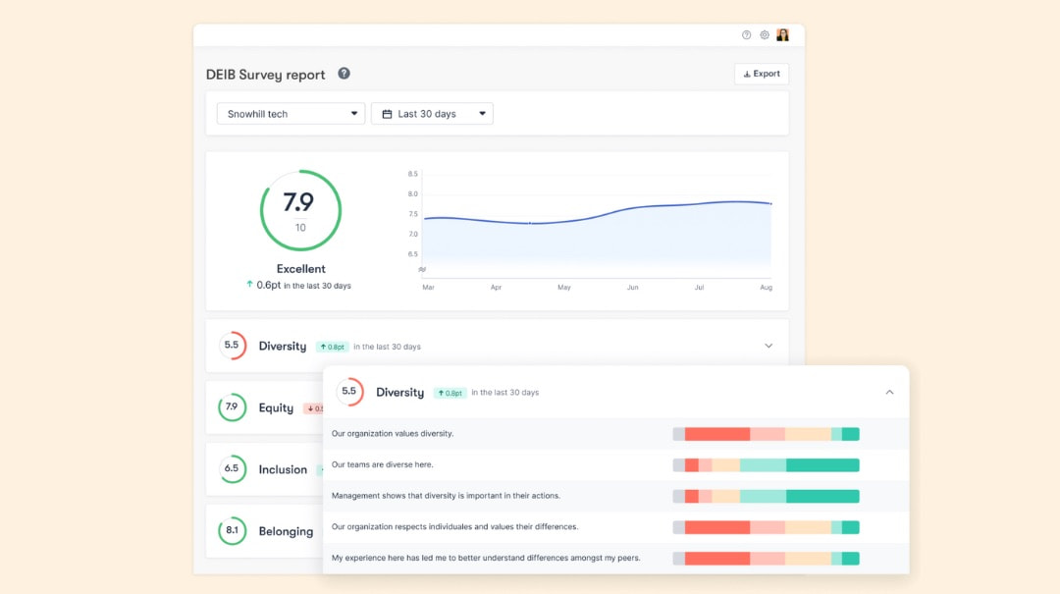Collapse the expanded Diversity detail panel
The width and height of the screenshot is (1060, 594).
(889, 392)
